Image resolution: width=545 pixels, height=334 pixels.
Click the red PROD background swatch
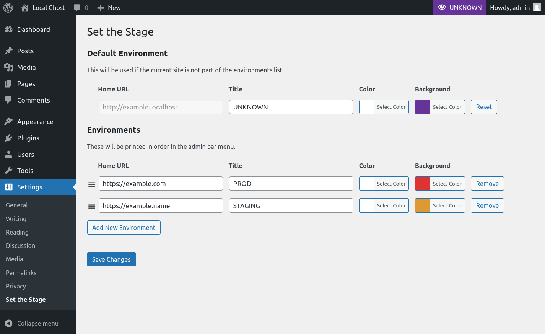click(x=423, y=184)
